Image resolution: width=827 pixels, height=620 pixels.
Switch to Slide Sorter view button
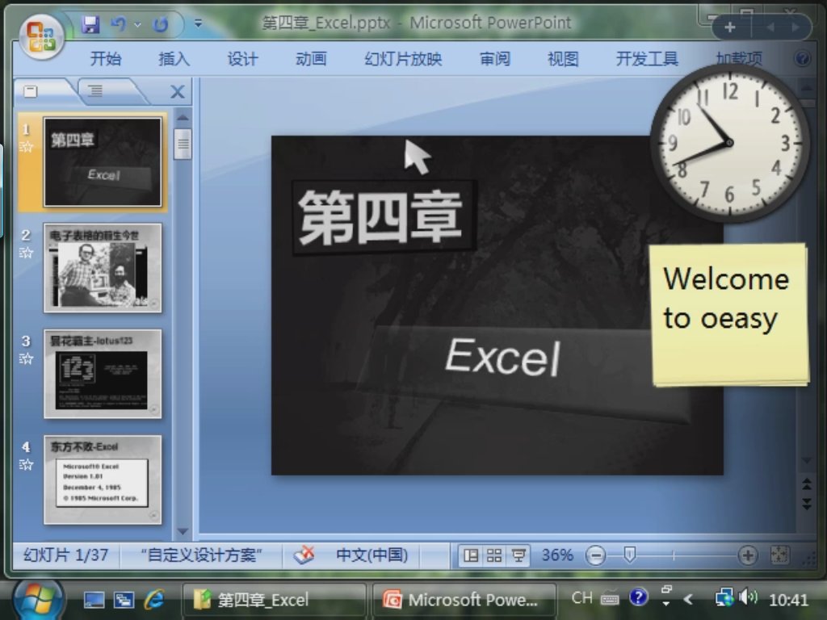point(494,555)
